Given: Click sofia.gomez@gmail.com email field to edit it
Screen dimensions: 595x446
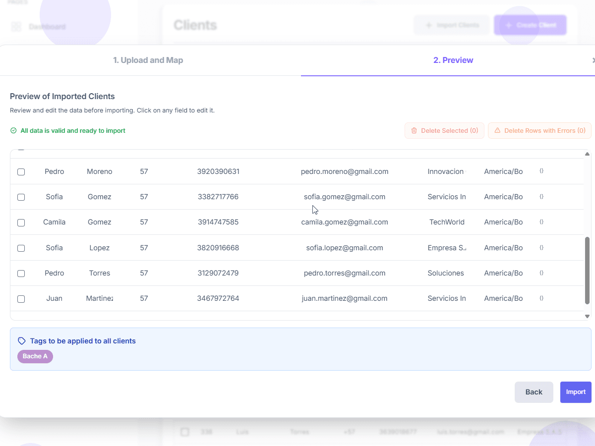Looking at the screenshot, I should (345, 197).
